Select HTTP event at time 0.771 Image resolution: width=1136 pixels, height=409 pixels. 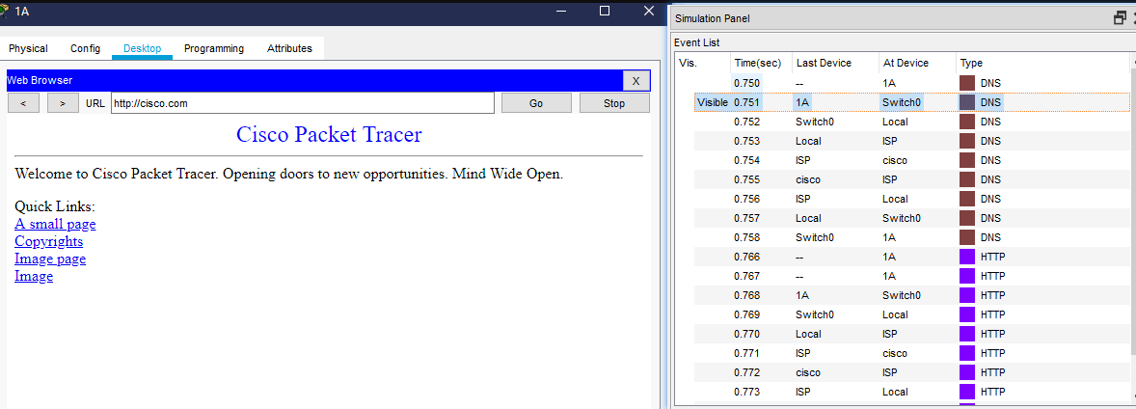point(911,353)
